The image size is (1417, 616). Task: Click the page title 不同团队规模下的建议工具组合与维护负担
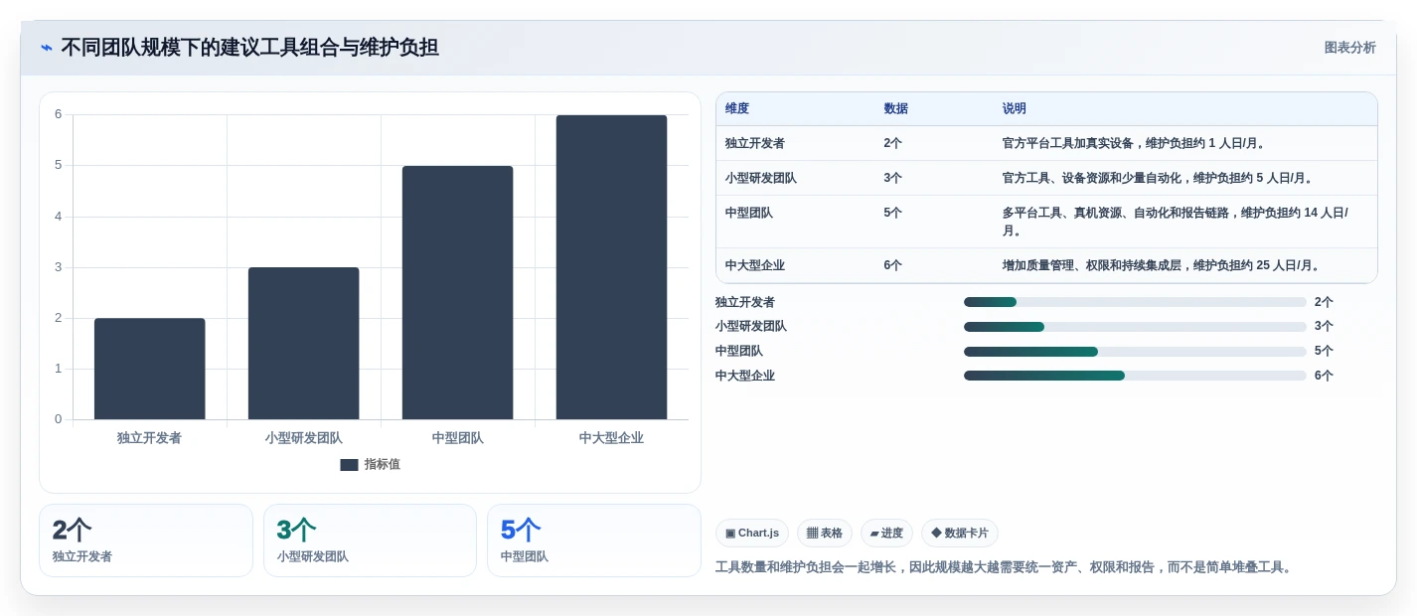(250, 48)
